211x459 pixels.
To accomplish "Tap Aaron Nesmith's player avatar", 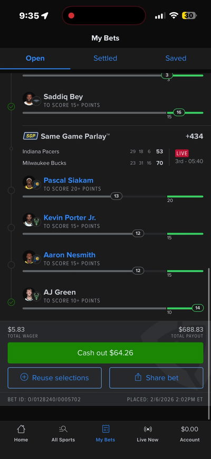I will click(x=29, y=257).
